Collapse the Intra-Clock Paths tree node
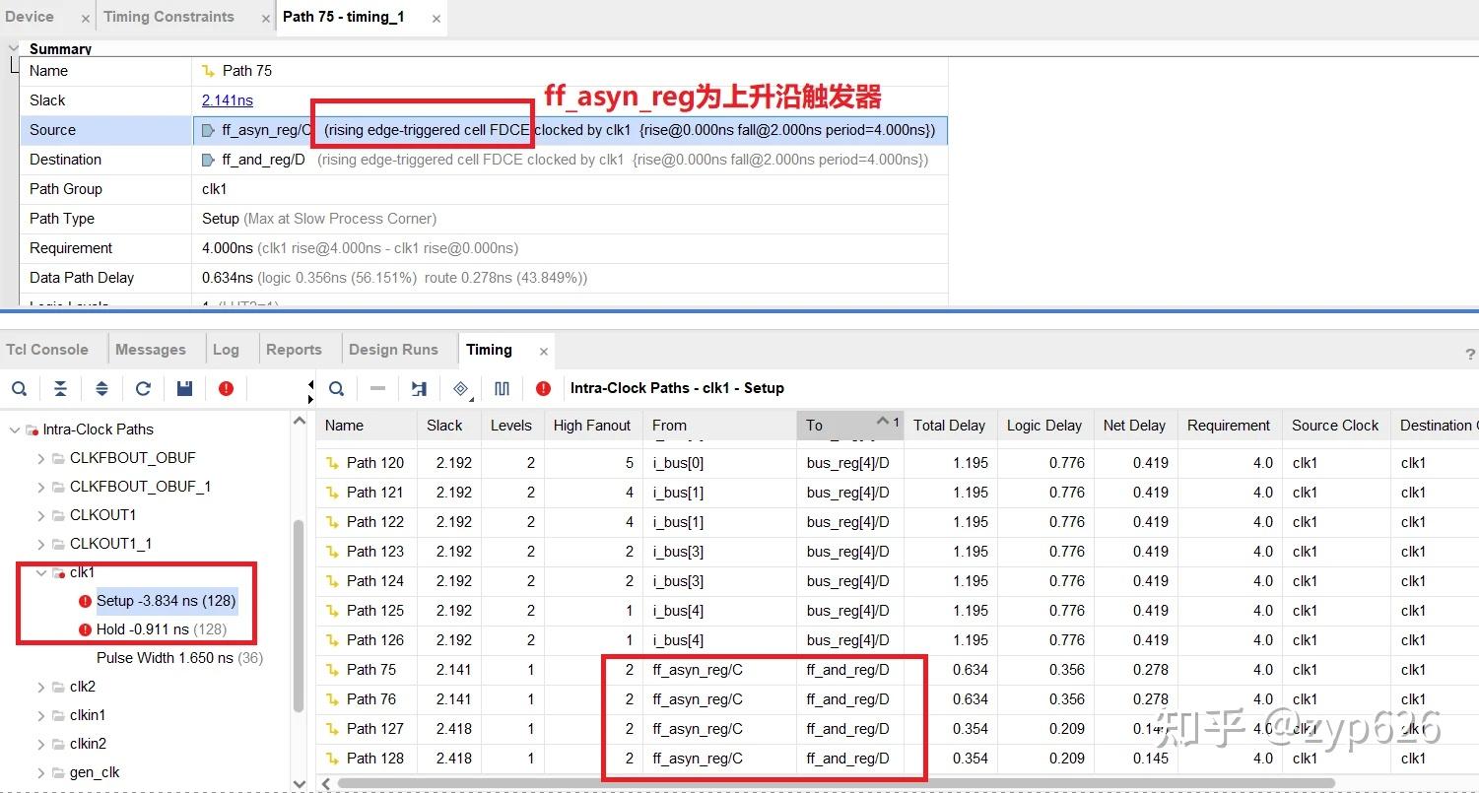This screenshot has height=793, width=1479. click(x=15, y=430)
